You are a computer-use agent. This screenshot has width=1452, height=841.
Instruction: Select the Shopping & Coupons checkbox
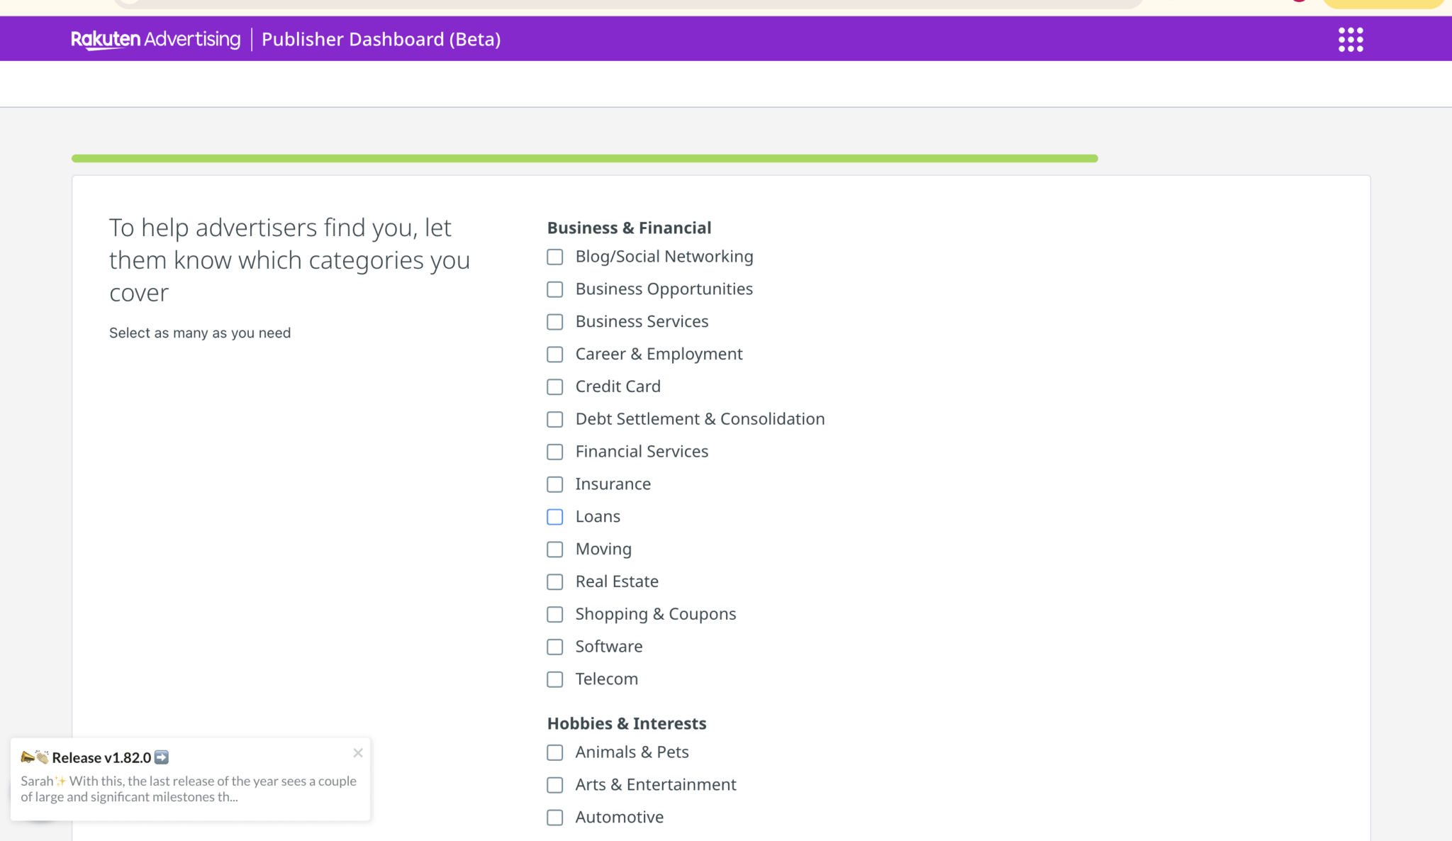coord(555,615)
